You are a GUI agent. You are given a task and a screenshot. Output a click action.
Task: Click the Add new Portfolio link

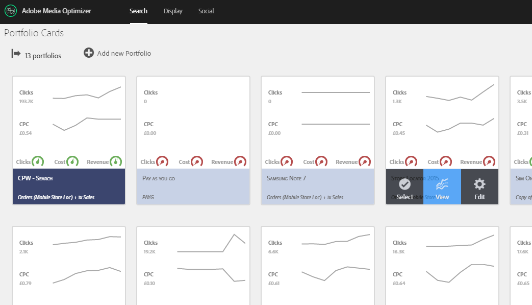pos(124,53)
